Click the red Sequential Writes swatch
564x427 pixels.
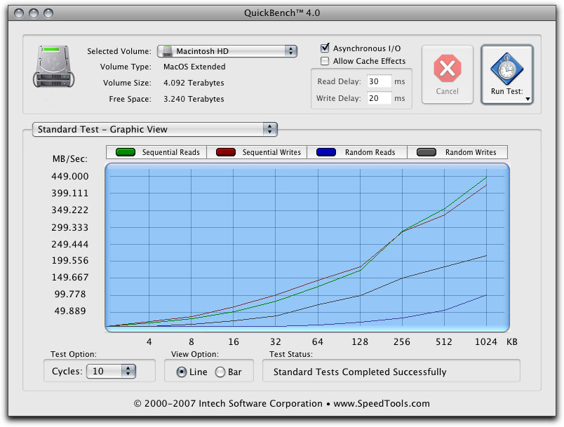tap(226, 152)
